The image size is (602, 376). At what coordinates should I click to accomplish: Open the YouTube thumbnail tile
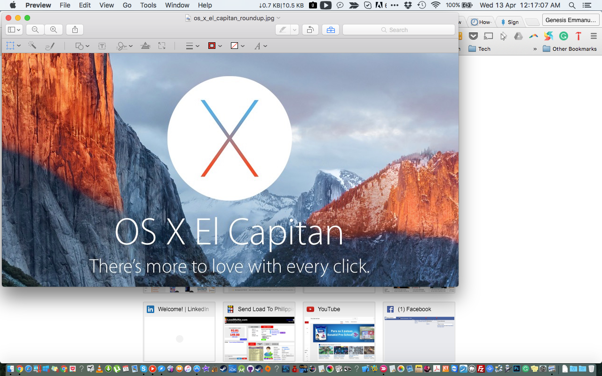tap(339, 331)
